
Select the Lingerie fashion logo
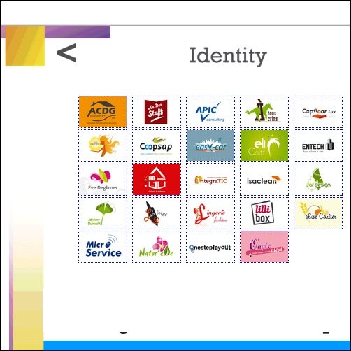coord(210,213)
